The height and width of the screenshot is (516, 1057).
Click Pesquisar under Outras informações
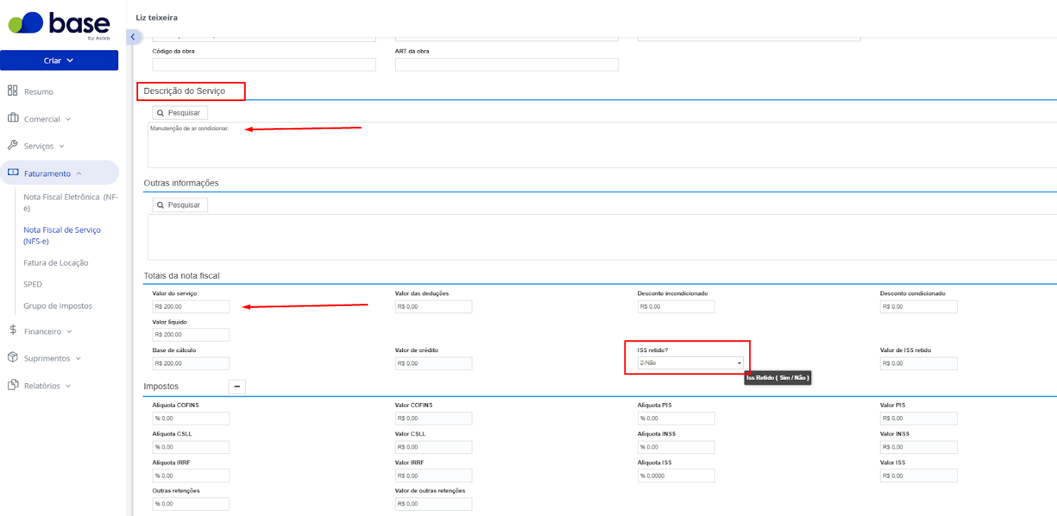coord(180,205)
